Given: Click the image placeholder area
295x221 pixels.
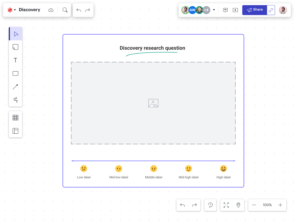Looking at the screenshot, I should [153, 103].
